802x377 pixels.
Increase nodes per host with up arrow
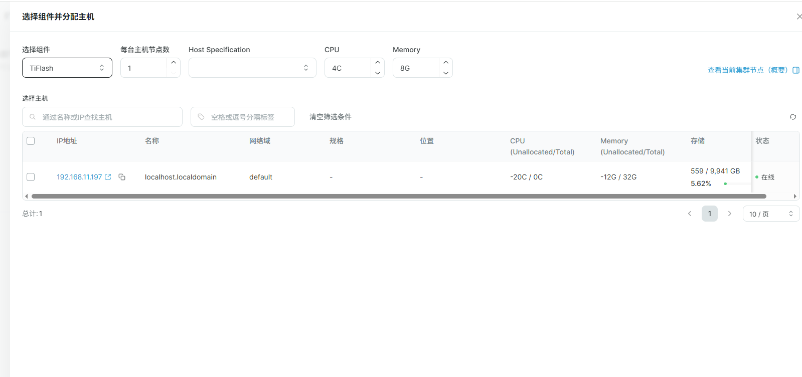click(x=174, y=63)
